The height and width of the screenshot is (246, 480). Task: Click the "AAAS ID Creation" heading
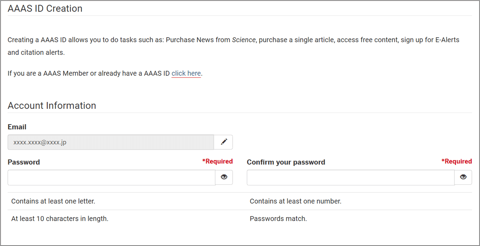(45, 8)
